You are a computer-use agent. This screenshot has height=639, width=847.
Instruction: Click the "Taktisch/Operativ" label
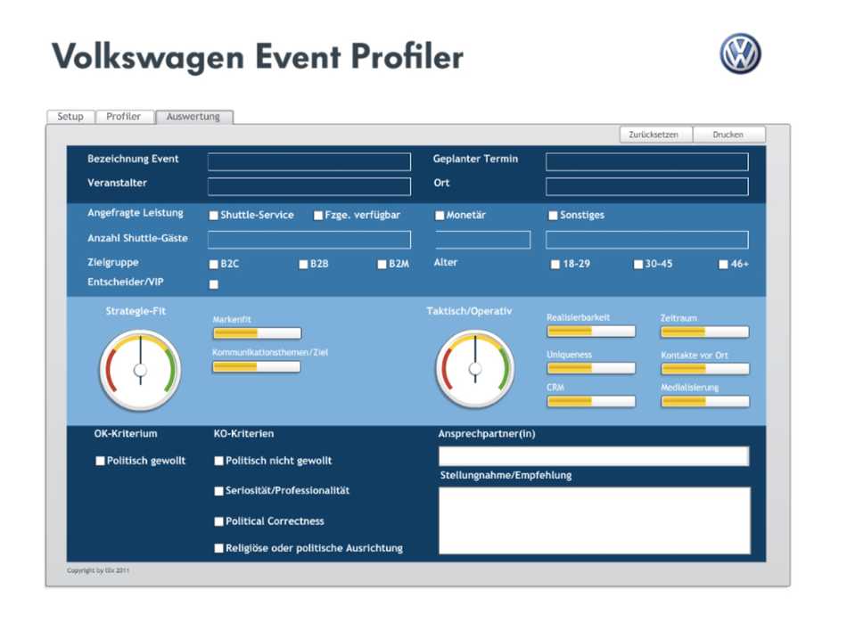pos(469,311)
